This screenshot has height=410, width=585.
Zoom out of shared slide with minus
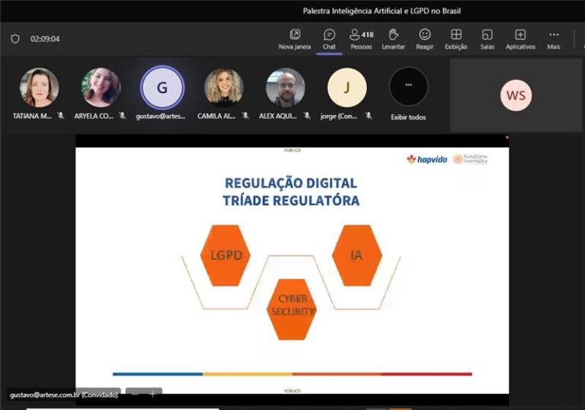tap(134, 394)
